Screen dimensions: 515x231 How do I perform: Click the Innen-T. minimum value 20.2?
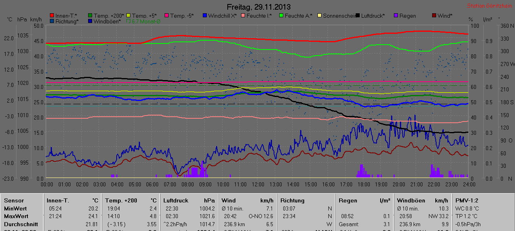coord(93,208)
